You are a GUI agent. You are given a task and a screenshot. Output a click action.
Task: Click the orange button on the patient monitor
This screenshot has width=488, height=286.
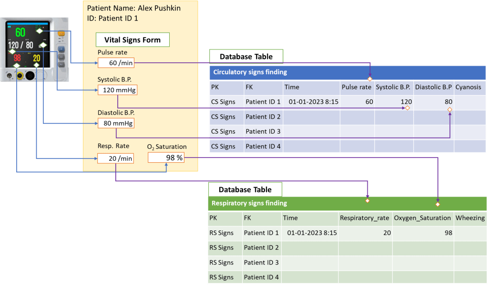pos(61,34)
